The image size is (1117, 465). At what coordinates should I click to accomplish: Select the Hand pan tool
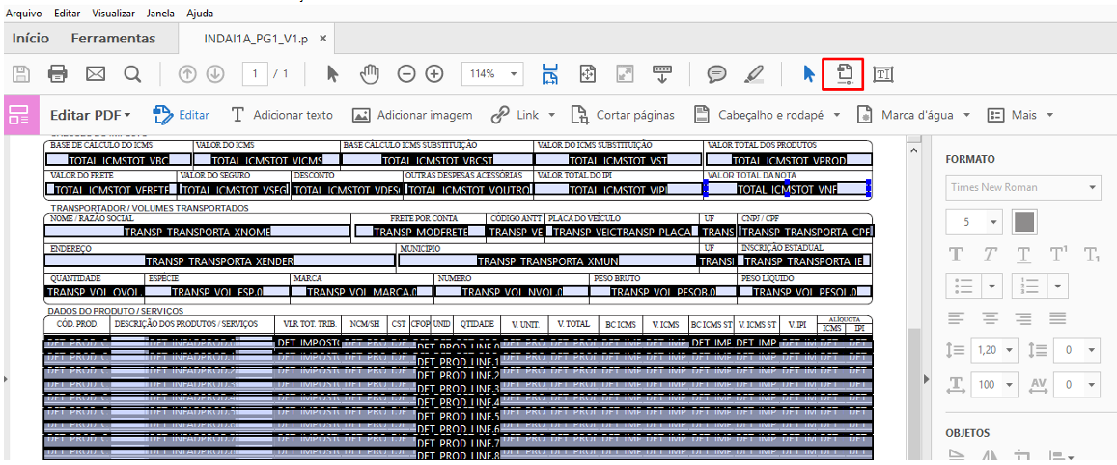coord(368,73)
